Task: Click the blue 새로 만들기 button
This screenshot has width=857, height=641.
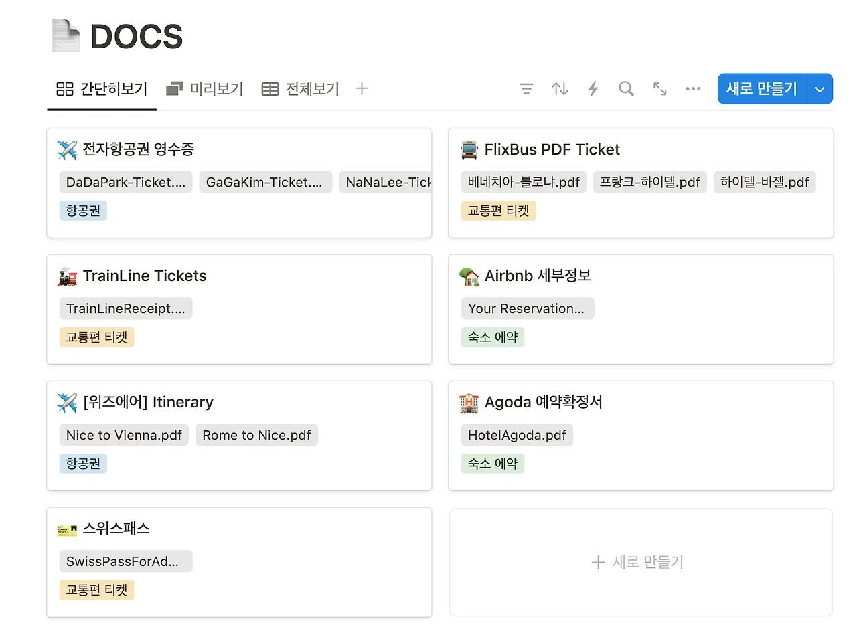Action: coord(763,89)
